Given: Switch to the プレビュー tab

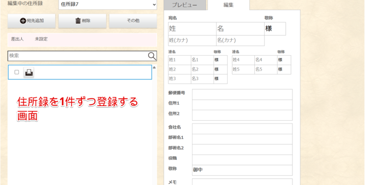Looking at the screenshot, I should [x=185, y=5].
